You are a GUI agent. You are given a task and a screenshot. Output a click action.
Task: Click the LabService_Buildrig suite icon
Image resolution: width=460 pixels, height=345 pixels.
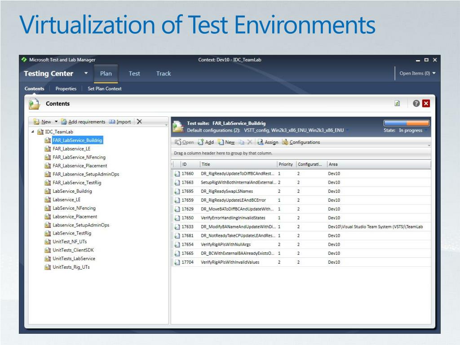[x=48, y=191]
